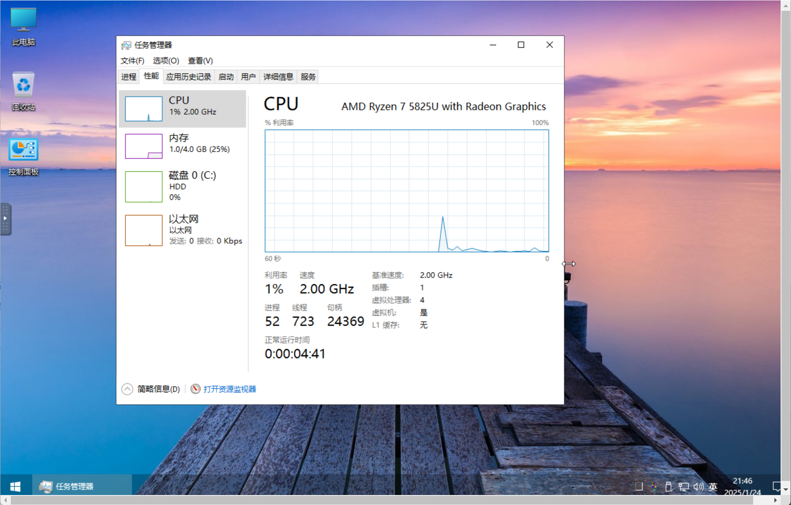Screen dimensions: 791x505
Task: Click resource monitor icon beside link
Action: pos(195,389)
